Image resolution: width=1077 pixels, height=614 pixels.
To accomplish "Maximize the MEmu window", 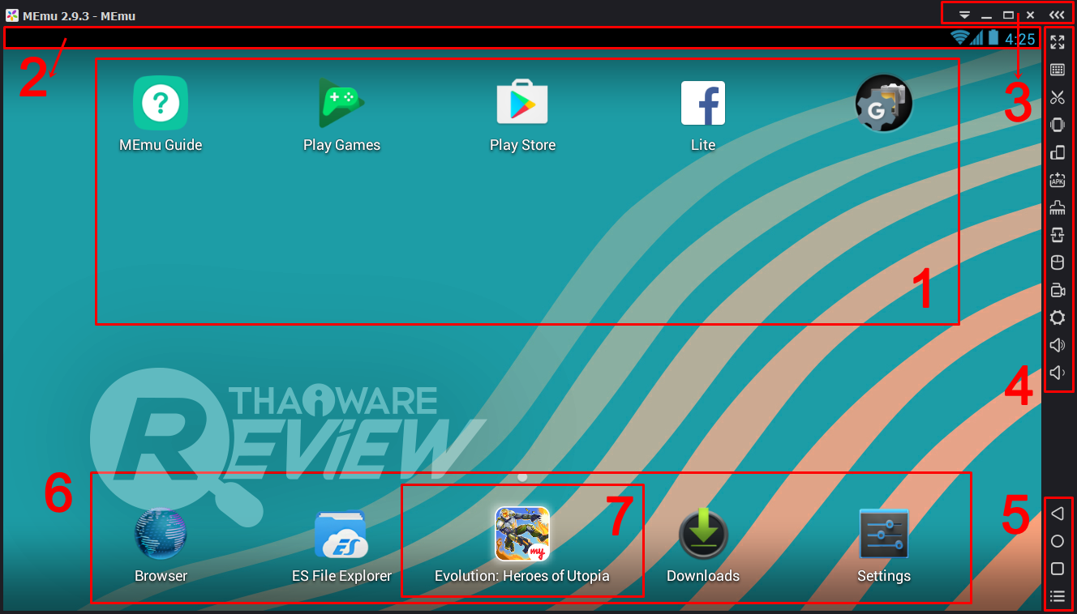I will click(x=1009, y=15).
